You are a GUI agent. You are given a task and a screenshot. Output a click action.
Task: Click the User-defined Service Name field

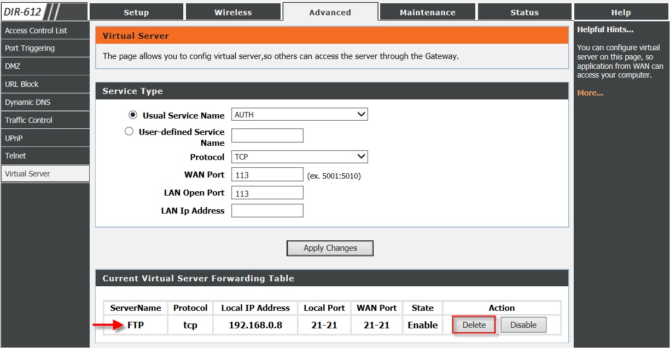tap(267, 135)
